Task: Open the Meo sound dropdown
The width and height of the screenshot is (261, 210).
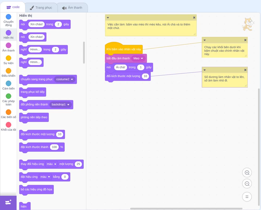Action: [x=138, y=58]
